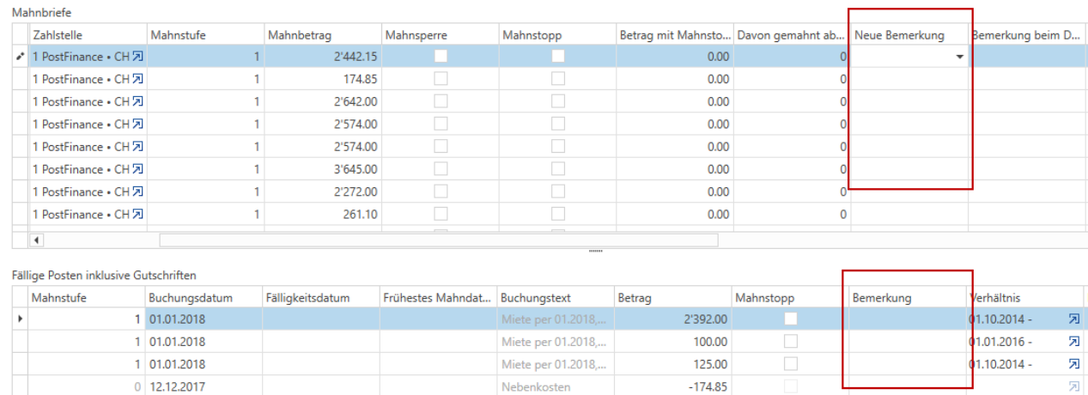Click the Bemerkung cell in 100.00 row

[908, 341]
